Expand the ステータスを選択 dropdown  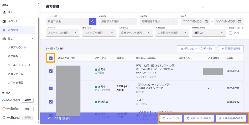pos(63,33)
